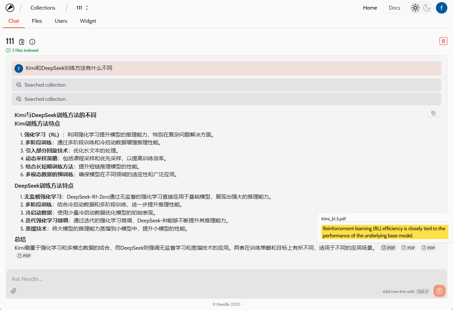Open the user avatar menu
Screen dimensions: 453x310
442,8
